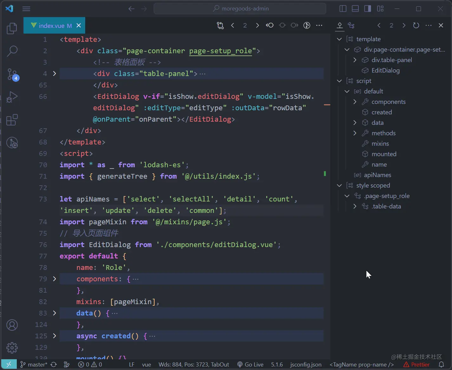This screenshot has height=370, width=452.
Task: Select created item in outline
Action: tap(382, 112)
